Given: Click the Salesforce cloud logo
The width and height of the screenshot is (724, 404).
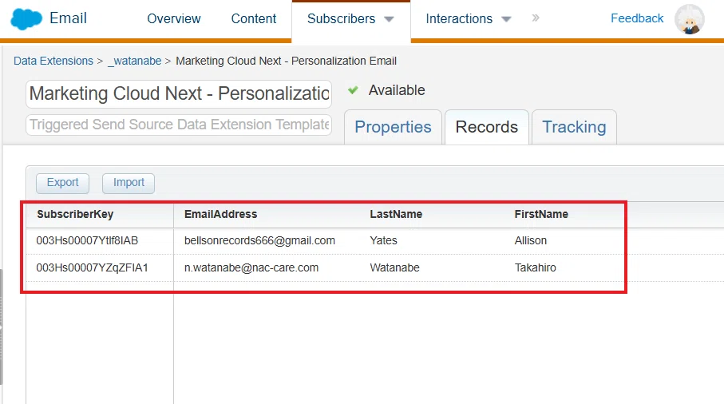Looking at the screenshot, I should 26,19.
